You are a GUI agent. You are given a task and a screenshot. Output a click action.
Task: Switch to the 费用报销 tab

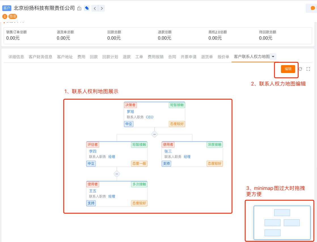(156, 57)
